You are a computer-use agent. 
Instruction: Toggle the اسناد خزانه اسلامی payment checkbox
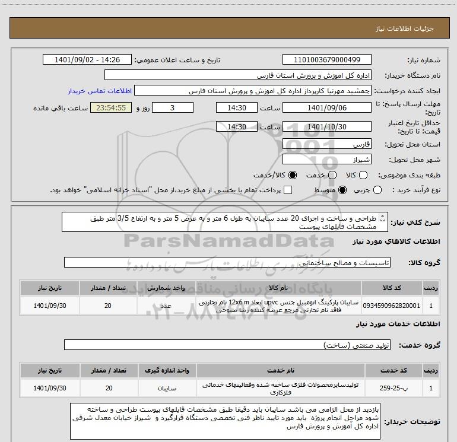tap(288, 190)
